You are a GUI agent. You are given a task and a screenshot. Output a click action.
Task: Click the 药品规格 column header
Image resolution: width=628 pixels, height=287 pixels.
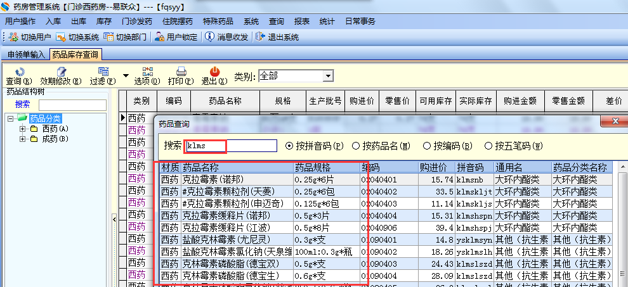pos(327,167)
